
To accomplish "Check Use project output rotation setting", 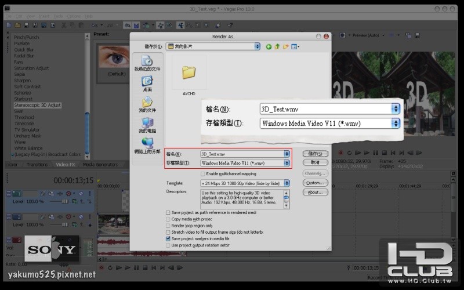I will [x=168, y=245].
